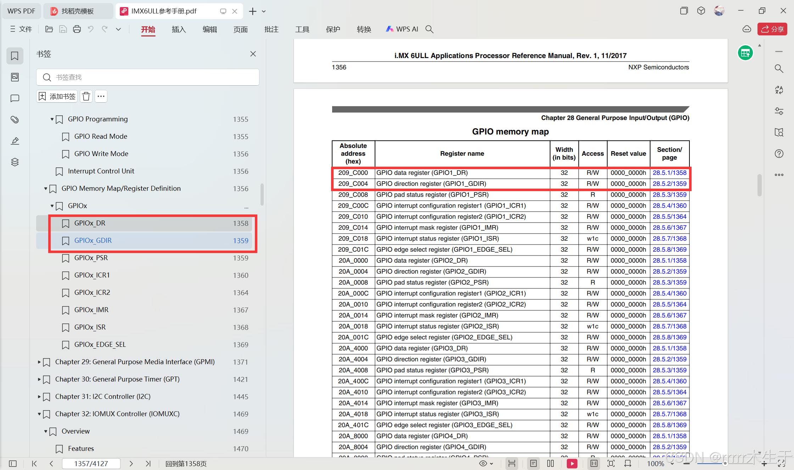The image size is (794, 470).
Task: Delete bookmark using the trash icon
Action: click(86, 96)
